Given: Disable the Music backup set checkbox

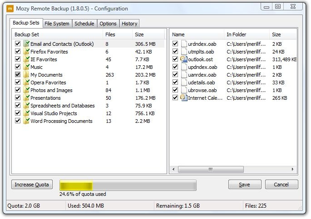Looking at the screenshot, I should (x=18, y=67).
